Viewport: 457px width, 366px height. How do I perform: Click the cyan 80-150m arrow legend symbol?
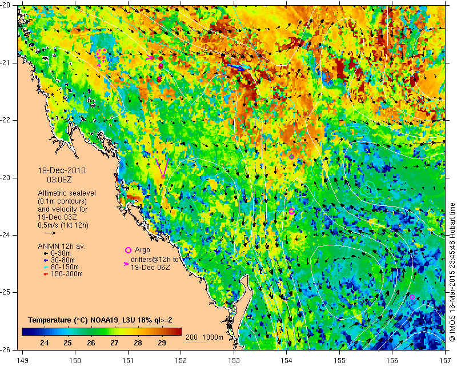[x=46, y=267]
